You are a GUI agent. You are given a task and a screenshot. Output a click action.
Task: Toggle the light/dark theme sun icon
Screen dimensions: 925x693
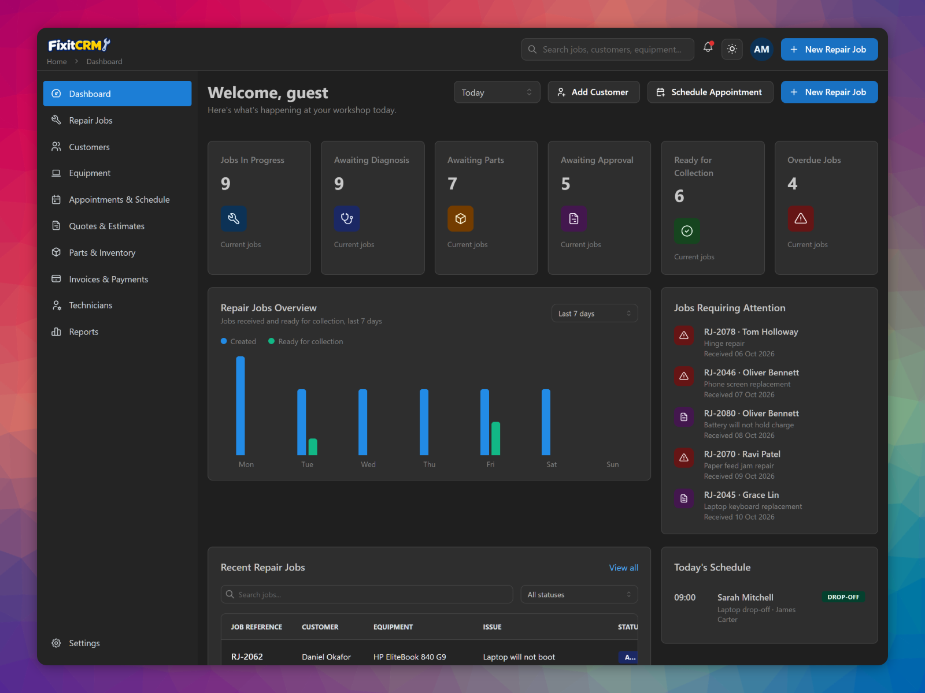tap(732, 49)
